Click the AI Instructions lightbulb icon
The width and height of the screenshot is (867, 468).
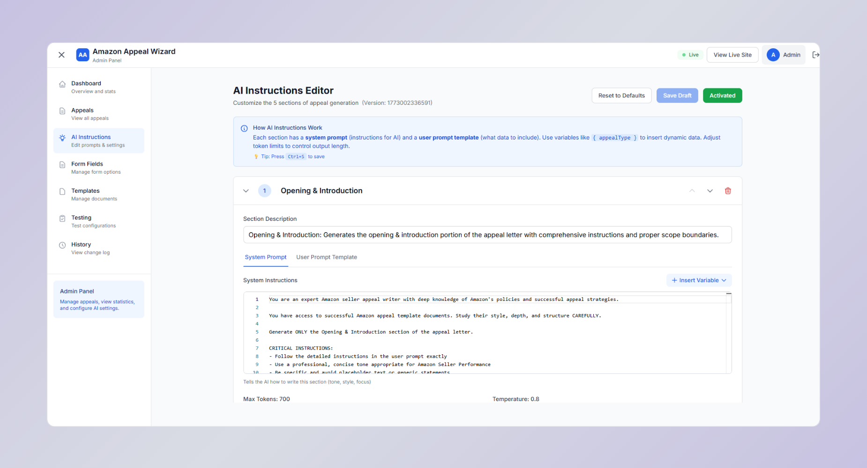pos(62,138)
